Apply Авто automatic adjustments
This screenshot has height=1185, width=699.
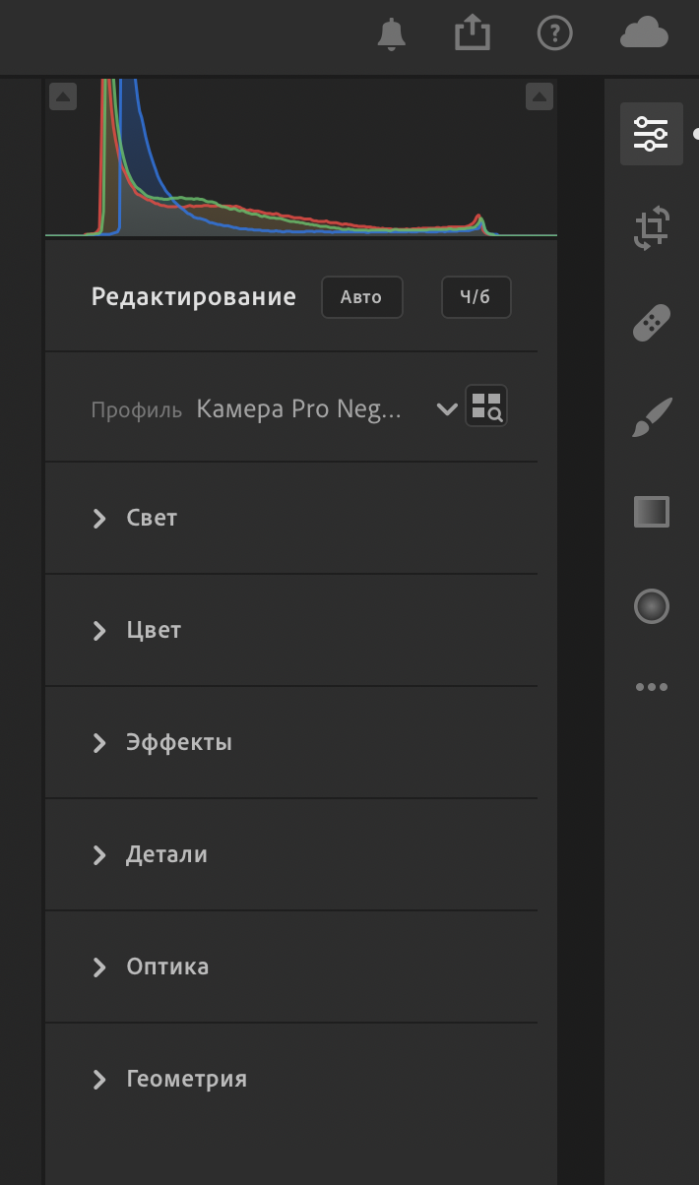tap(362, 297)
